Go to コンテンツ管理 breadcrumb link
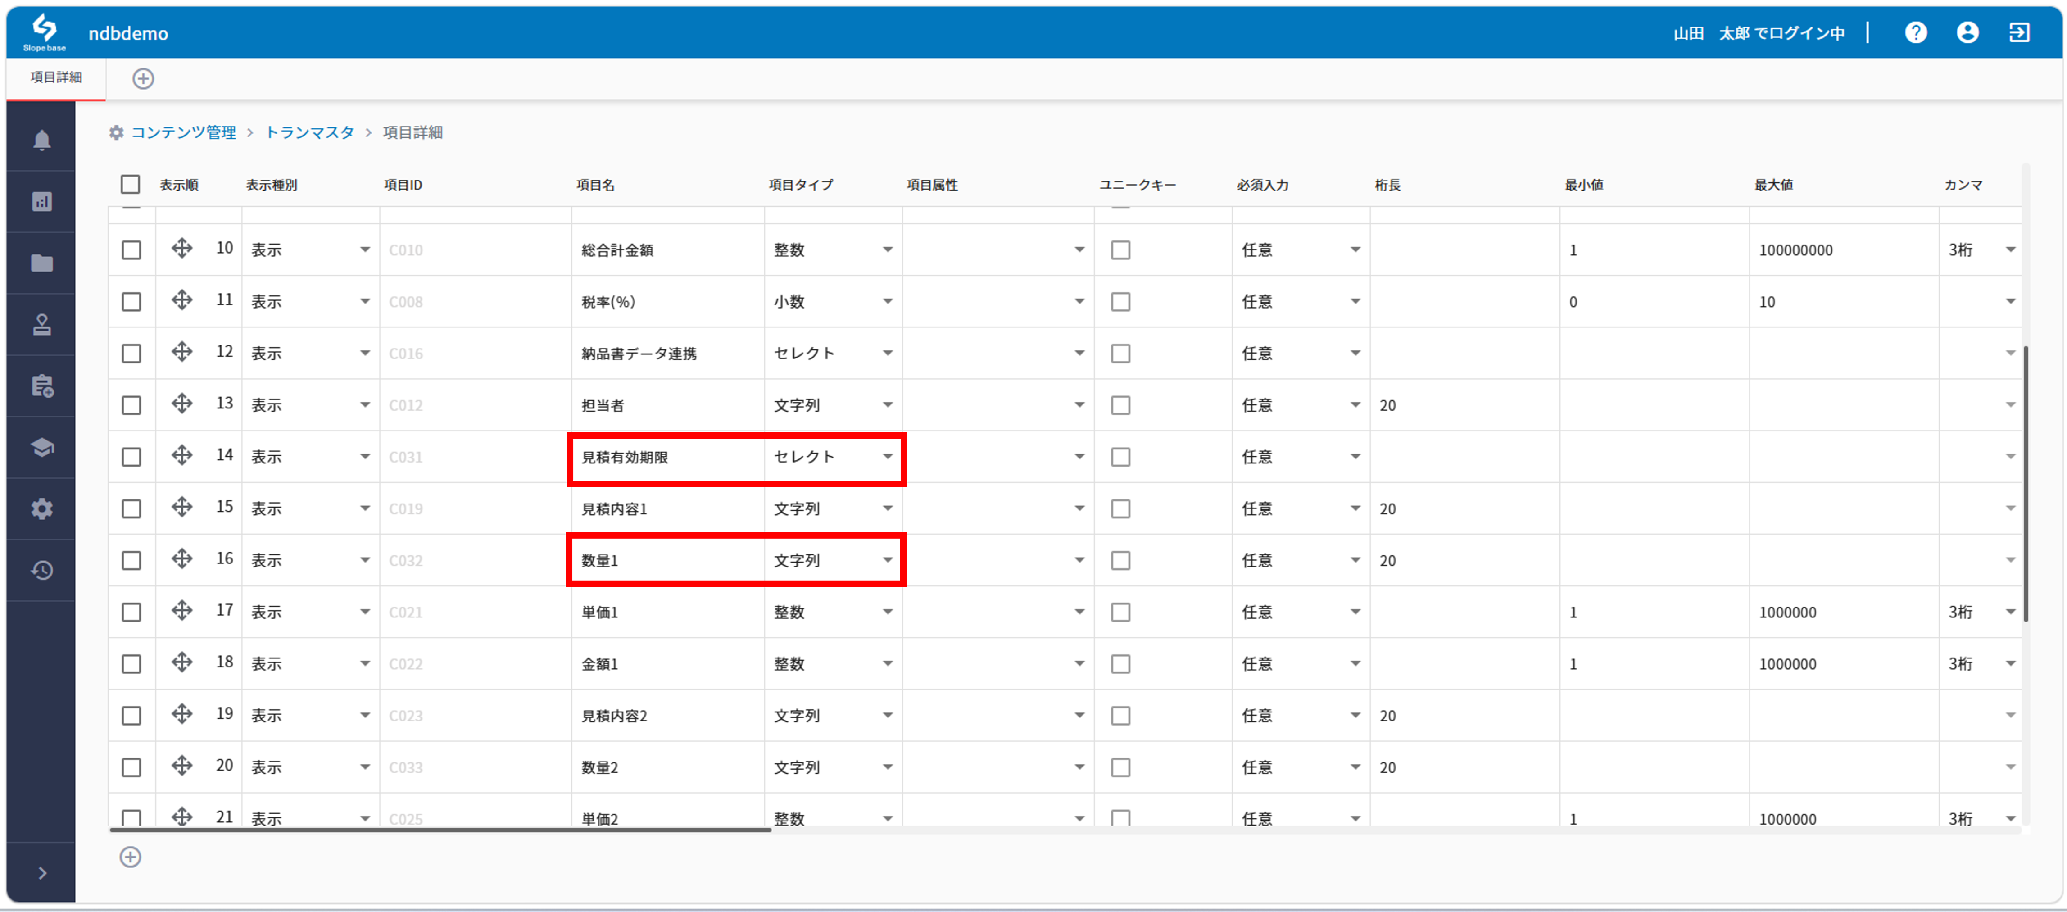 click(183, 132)
